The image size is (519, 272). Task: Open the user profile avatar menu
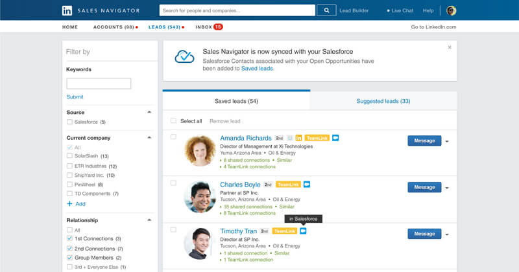click(451, 10)
